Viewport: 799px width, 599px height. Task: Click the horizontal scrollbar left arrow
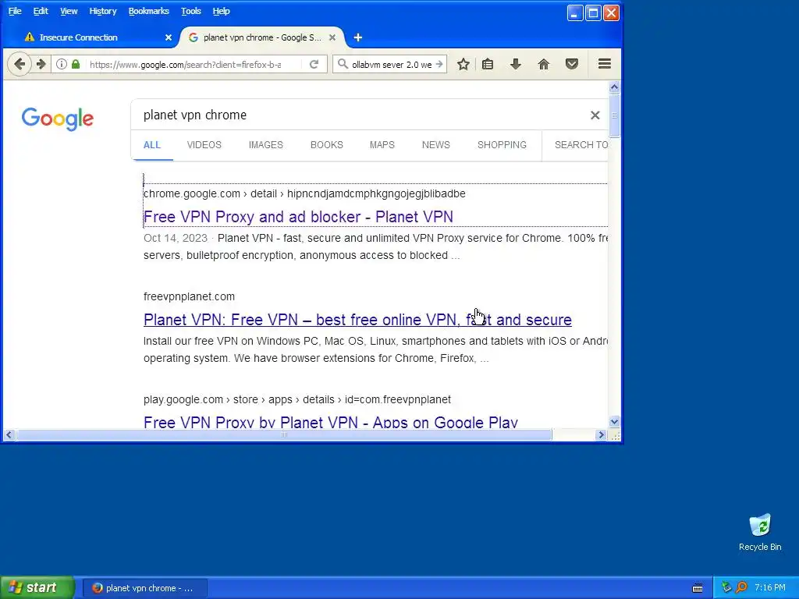(x=9, y=435)
